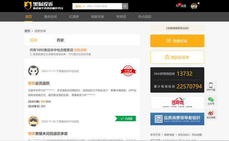
Task: Open the 商家列表 nav item
Action: coord(98,17)
